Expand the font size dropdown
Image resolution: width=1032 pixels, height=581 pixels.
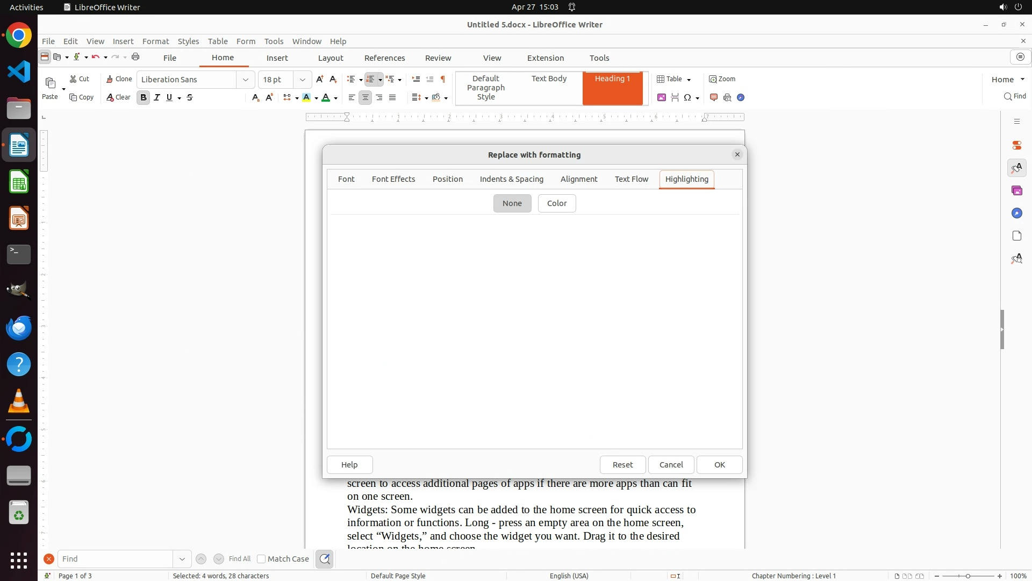pos(303,80)
